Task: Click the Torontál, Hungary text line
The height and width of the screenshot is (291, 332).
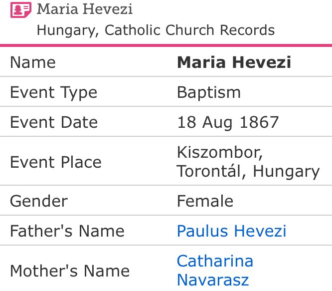Action: (248, 171)
